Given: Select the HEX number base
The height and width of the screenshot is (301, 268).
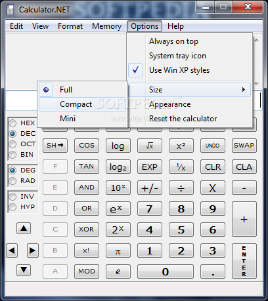Looking at the screenshot, I should tap(22, 123).
